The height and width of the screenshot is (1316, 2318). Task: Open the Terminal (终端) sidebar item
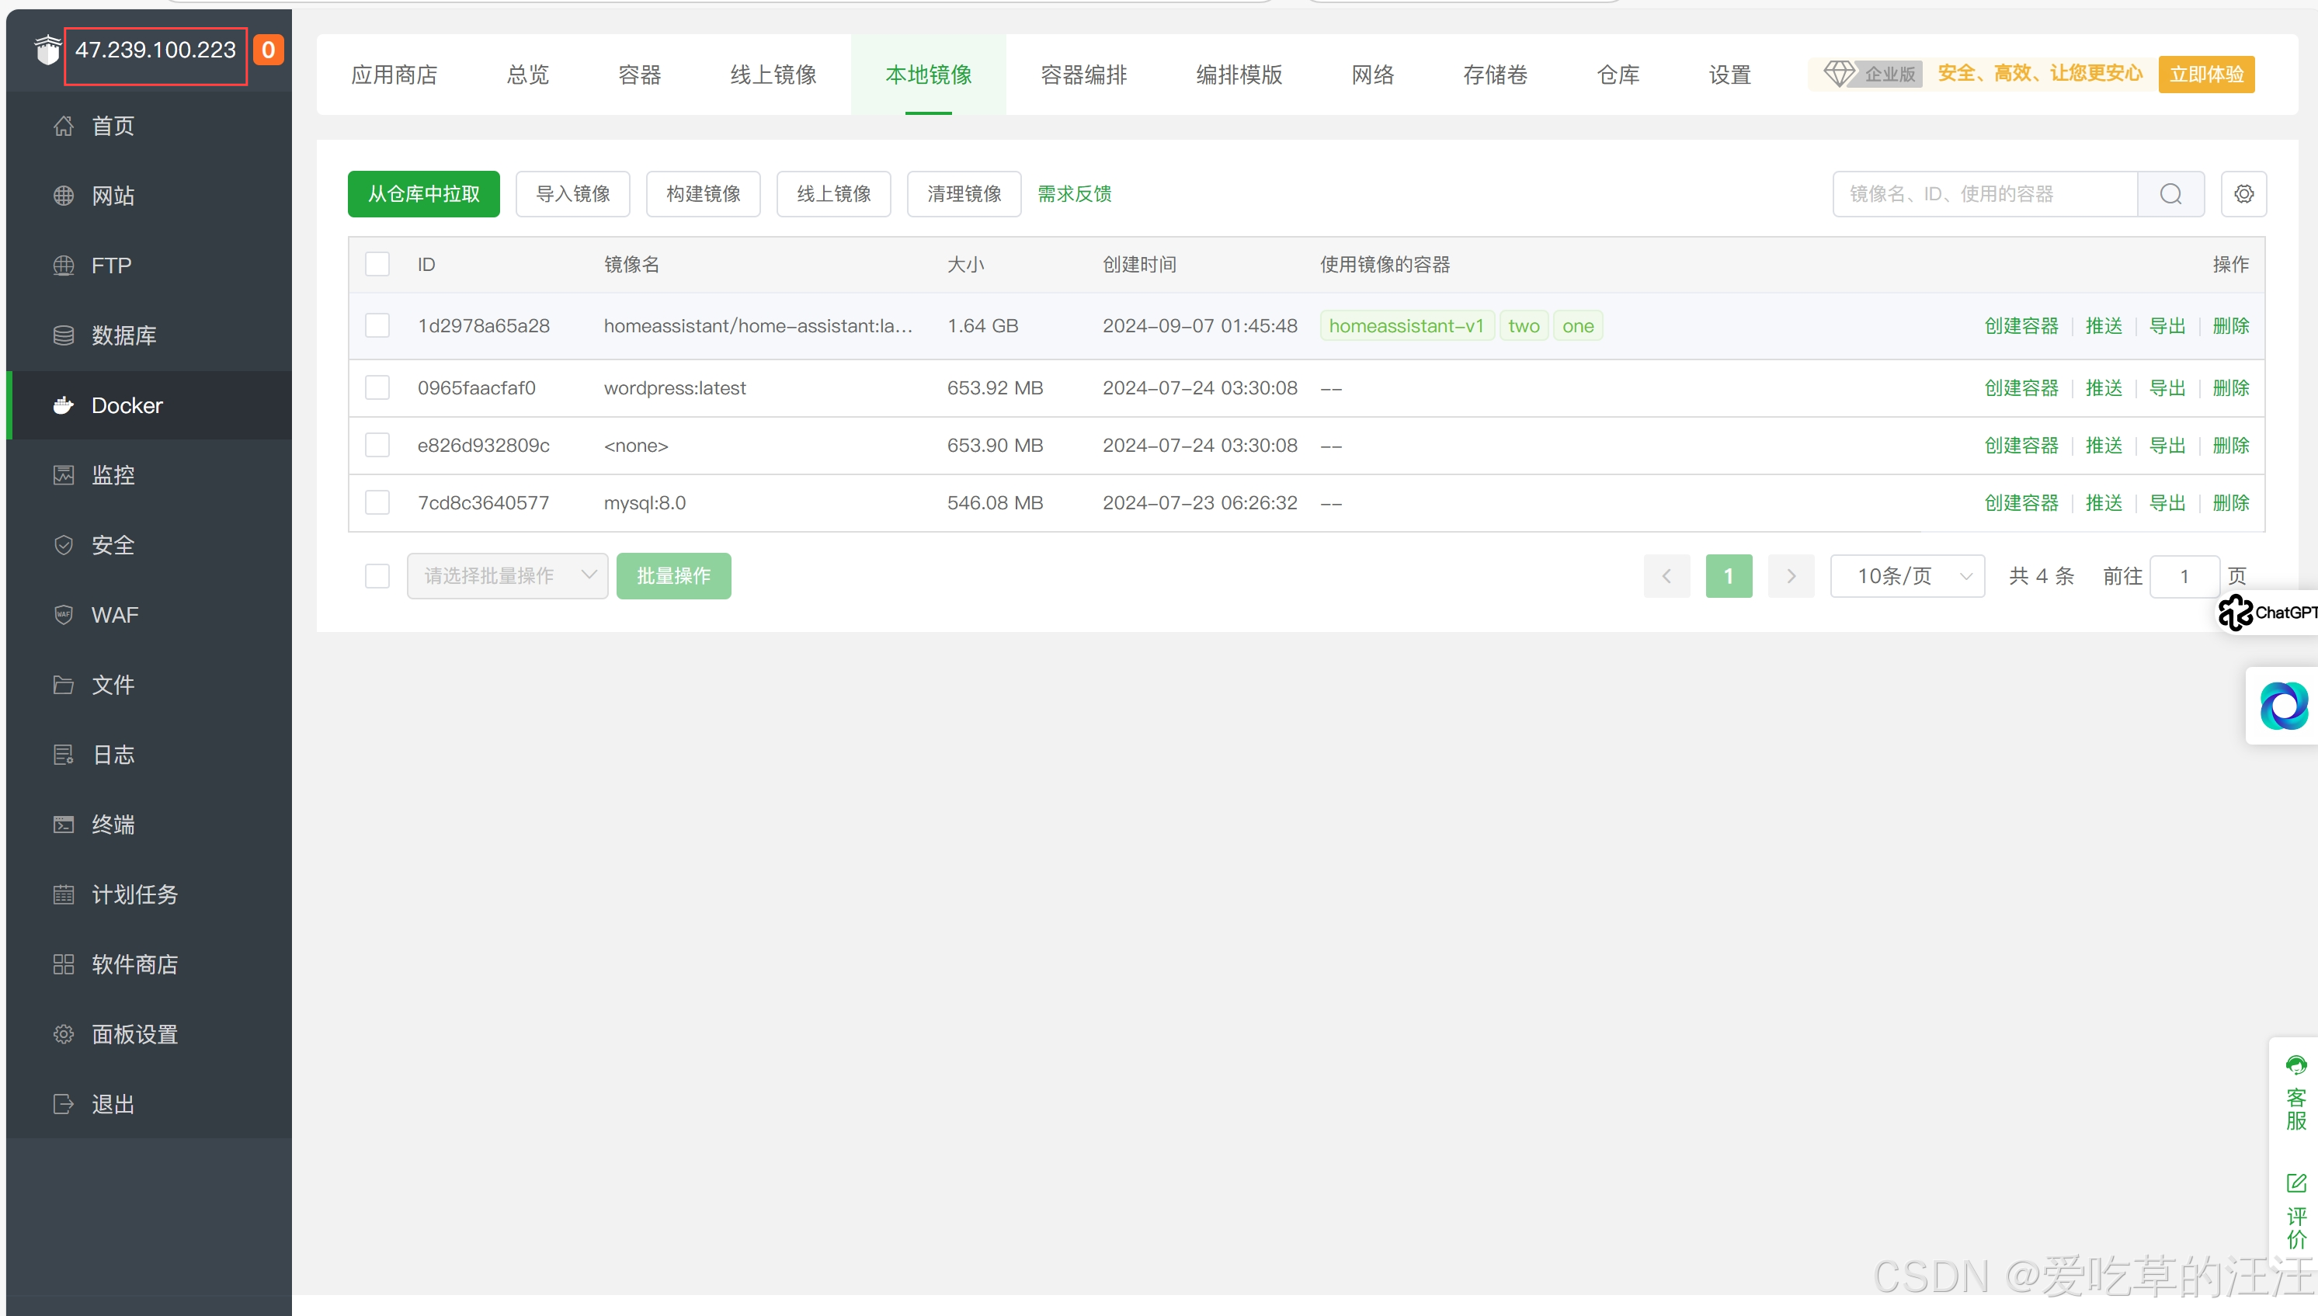click(112, 825)
